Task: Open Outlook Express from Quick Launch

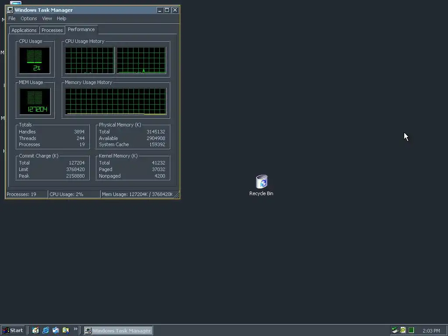Action: (56, 330)
